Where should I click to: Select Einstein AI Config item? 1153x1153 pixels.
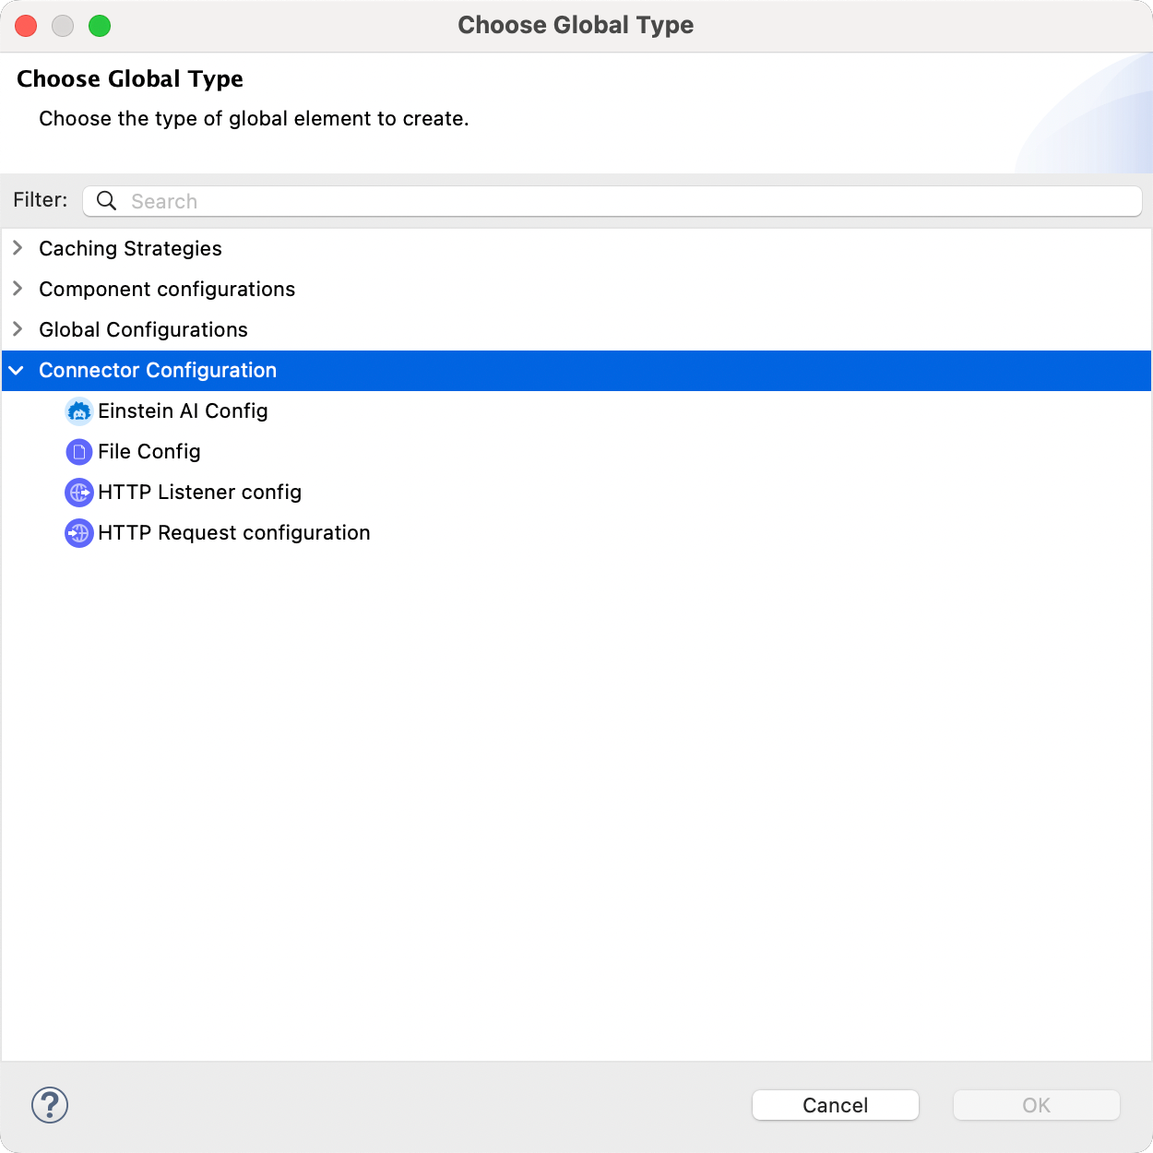[183, 411]
